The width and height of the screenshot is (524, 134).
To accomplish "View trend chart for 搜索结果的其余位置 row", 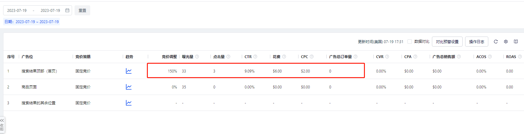I will point(128,103).
